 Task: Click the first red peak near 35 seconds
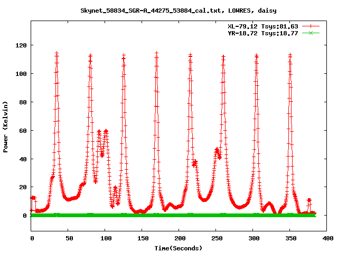coord(57,53)
